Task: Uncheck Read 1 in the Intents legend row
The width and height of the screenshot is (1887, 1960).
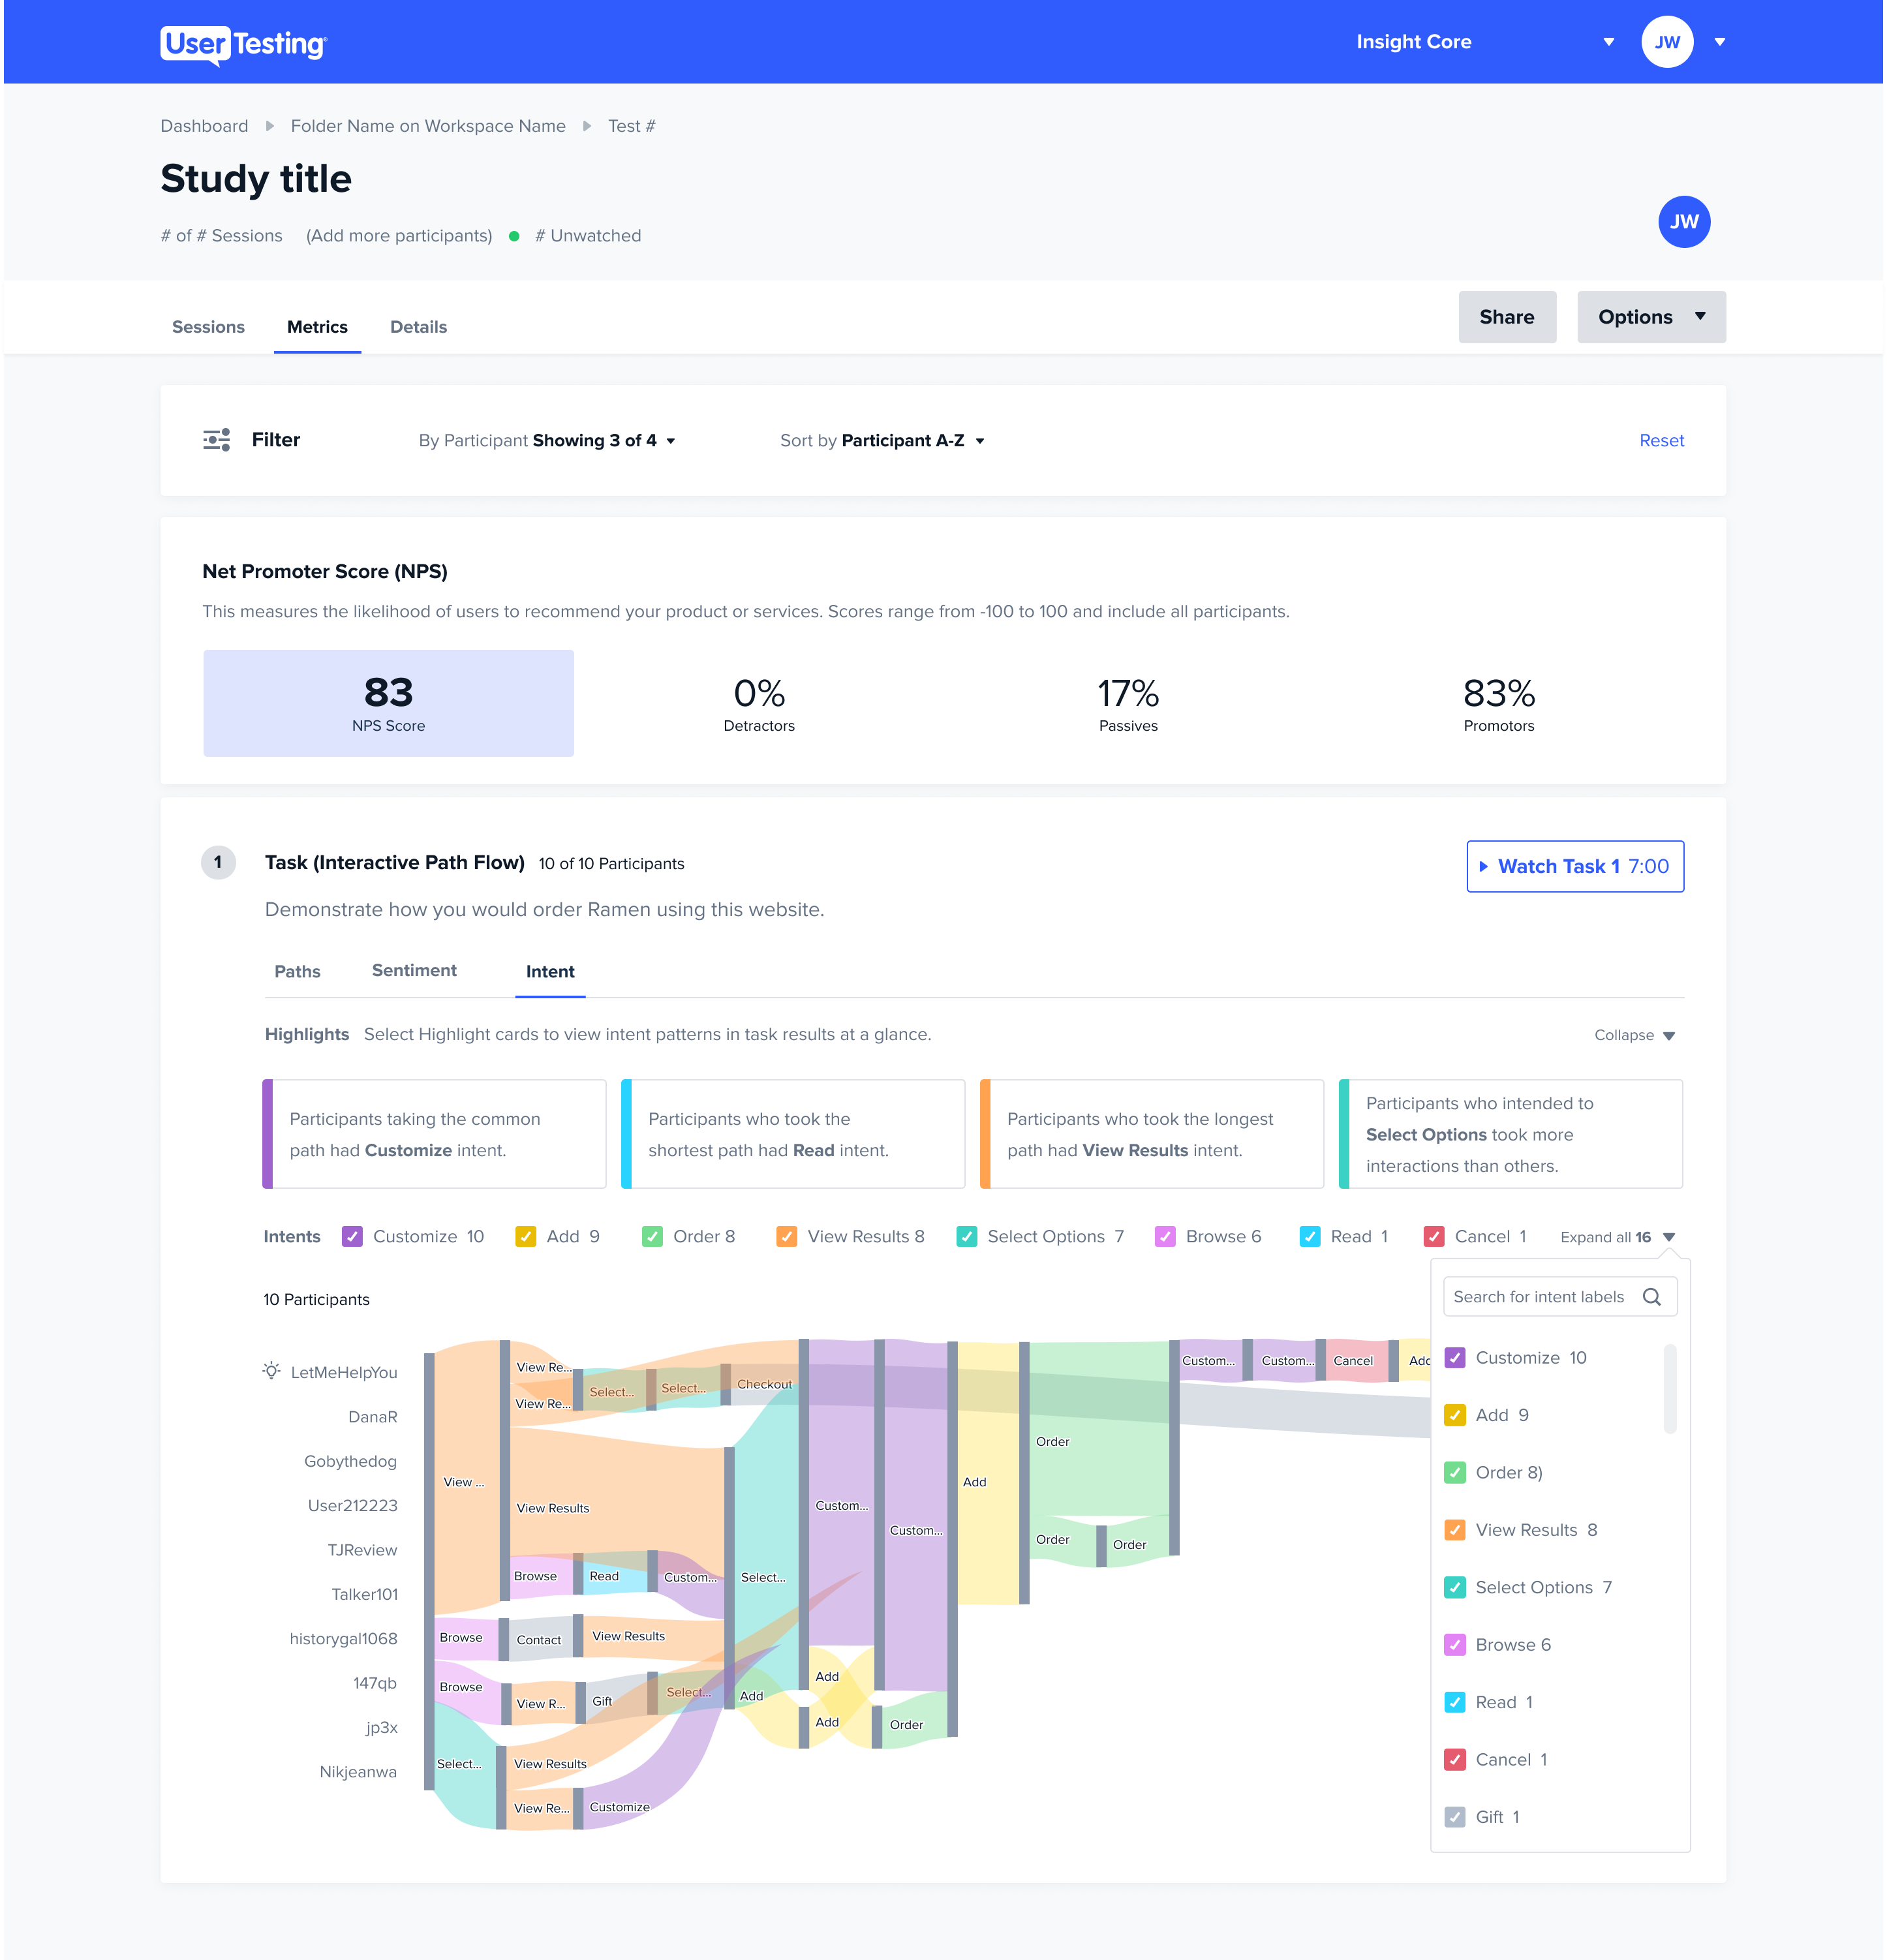Action: pos(1310,1237)
